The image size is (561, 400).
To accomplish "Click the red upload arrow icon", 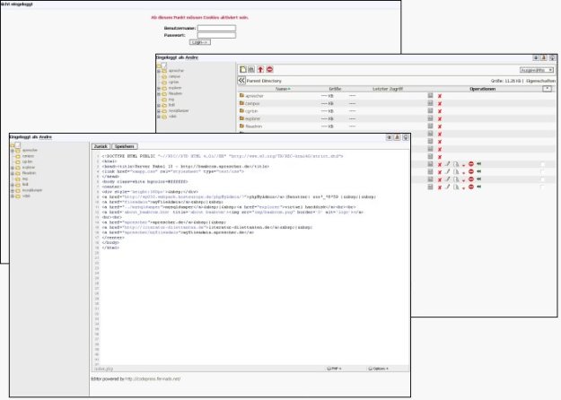I will pos(260,69).
